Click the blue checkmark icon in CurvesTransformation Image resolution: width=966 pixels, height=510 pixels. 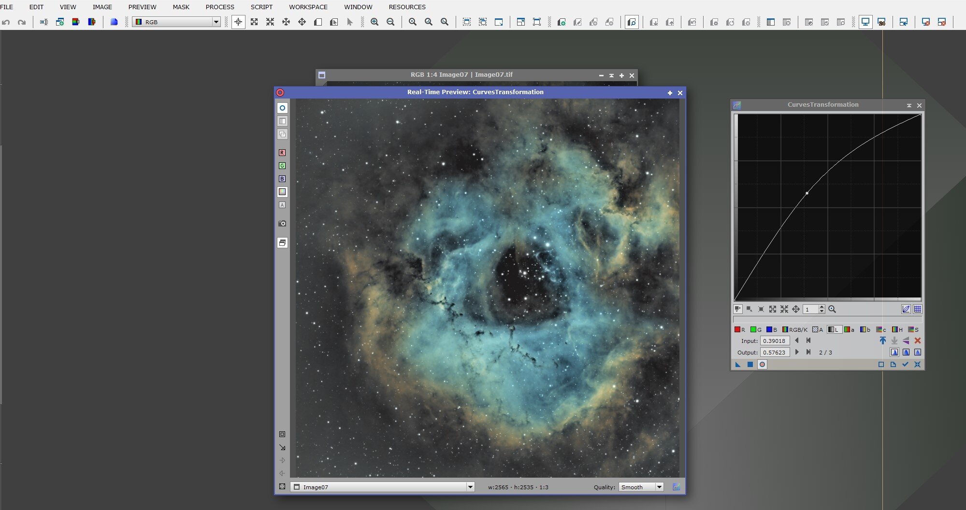pos(905,365)
